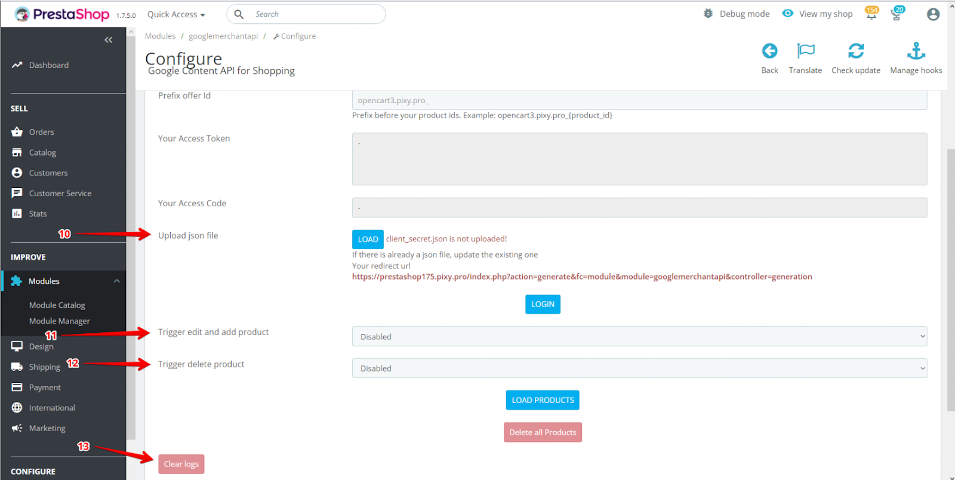Collapse the Modules menu chevron
Viewport: 955px width, 480px height.
click(x=117, y=281)
